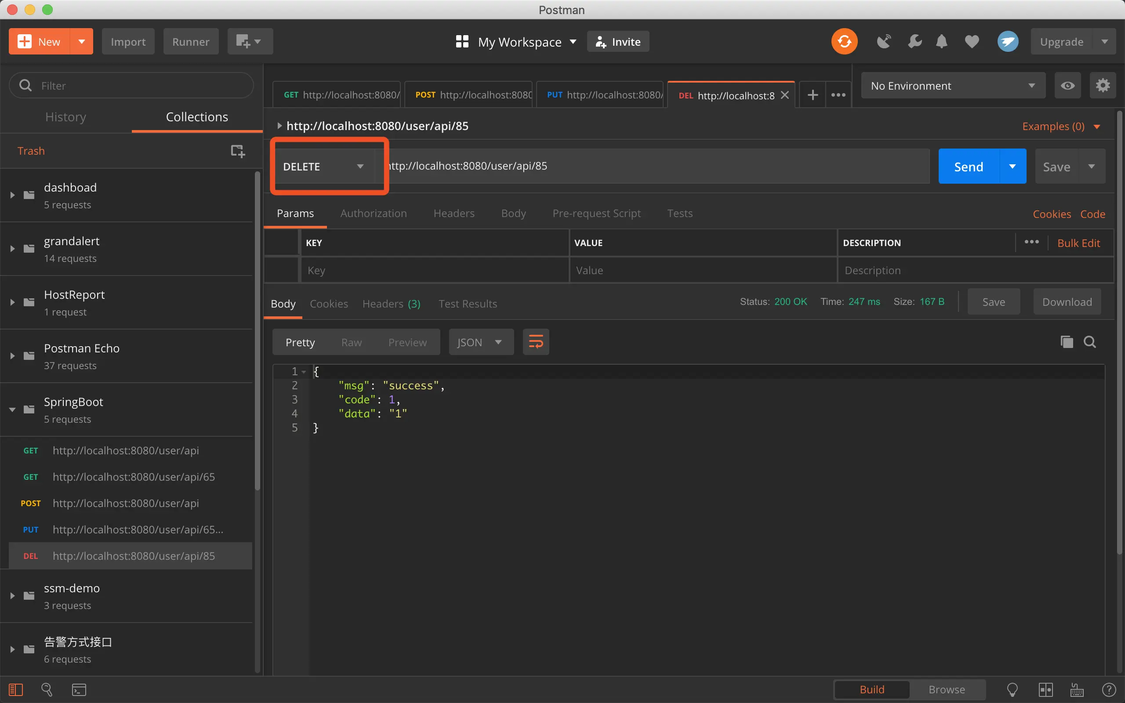Open the DELETE method dropdown
Screen dimensions: 1125x703
323,167
